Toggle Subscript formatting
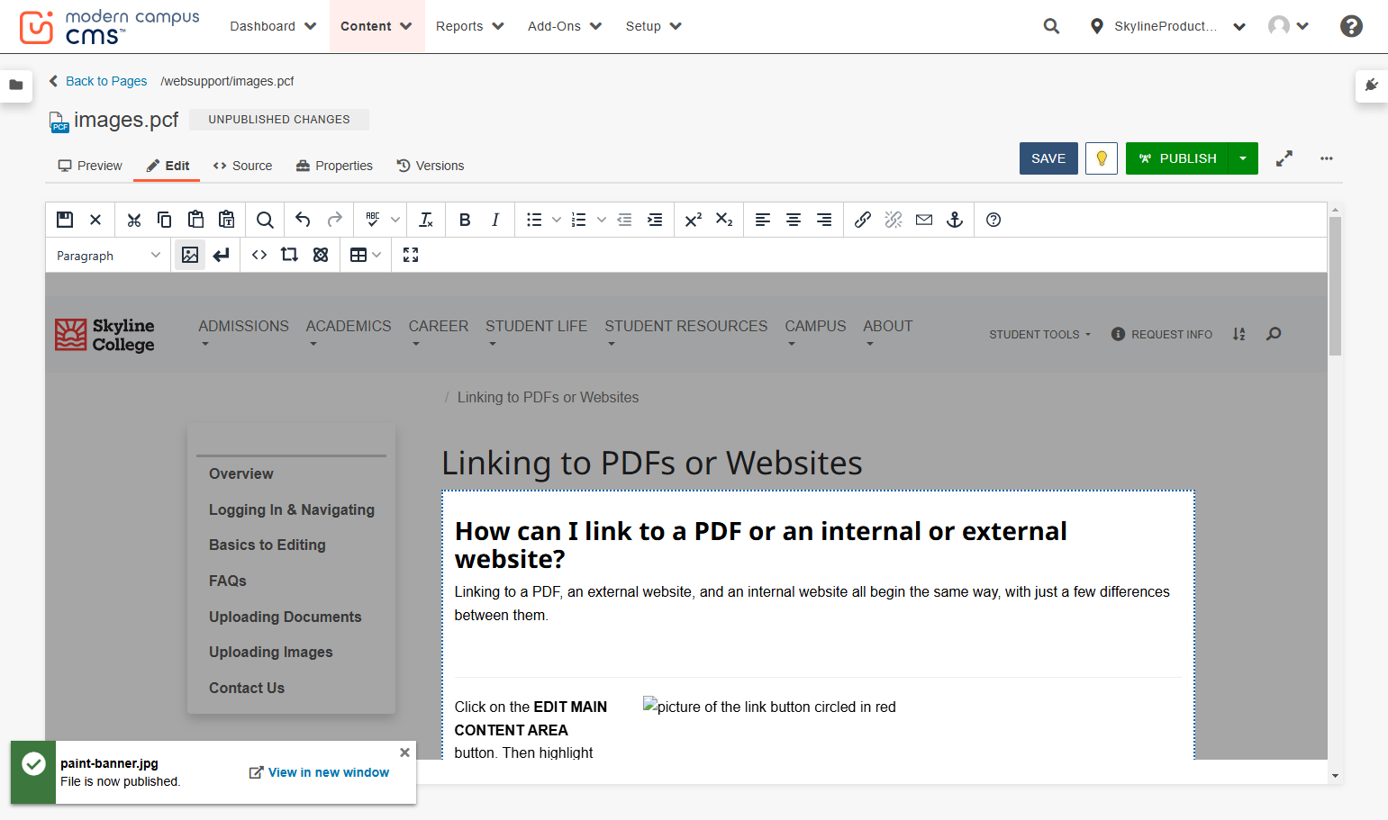This screenshot has width=1388, height=820. pos(724,220)
